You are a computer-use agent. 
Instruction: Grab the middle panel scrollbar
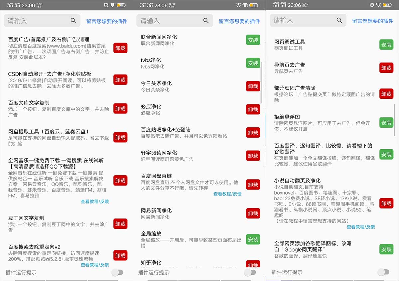[261, 82]
